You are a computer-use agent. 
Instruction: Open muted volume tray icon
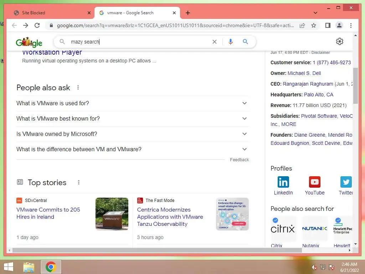click(x=314, y=267)
